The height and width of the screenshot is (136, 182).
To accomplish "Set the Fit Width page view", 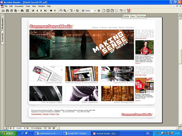I will click(x=112, y=11).
